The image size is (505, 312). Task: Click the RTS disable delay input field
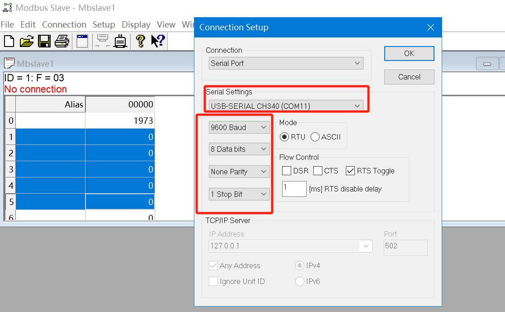click(294, 189)
